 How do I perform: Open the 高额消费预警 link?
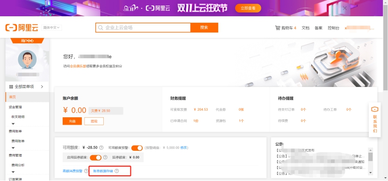pos(72,171)
